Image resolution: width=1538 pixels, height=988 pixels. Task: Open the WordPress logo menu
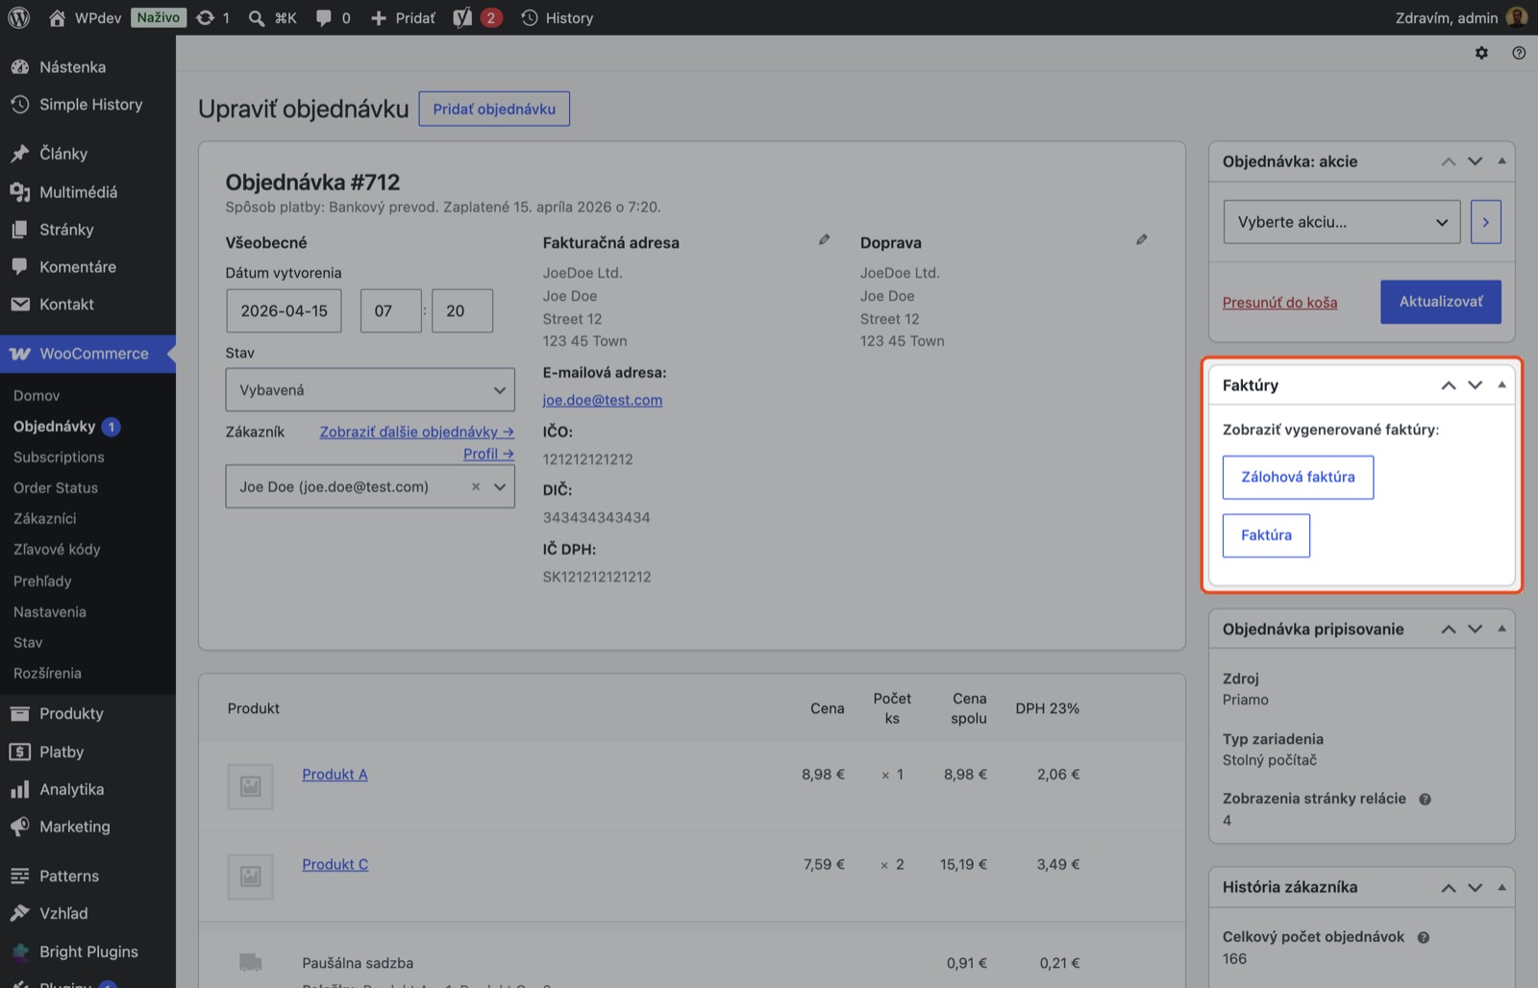click(18, 17)
